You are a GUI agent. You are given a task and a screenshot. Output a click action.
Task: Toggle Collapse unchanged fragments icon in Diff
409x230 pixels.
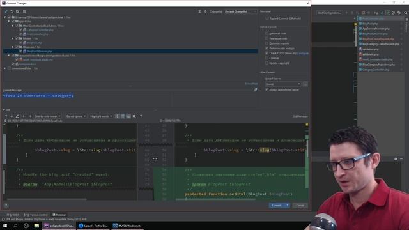click(x=118, y=116)
